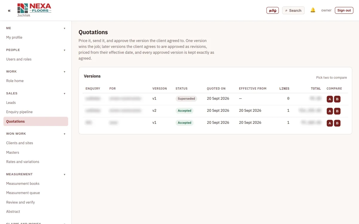Collapse the WON WORK sidebar section
The width and height of the screenshot is (359, 224).
pyautogui.click(x=36, y=134)
